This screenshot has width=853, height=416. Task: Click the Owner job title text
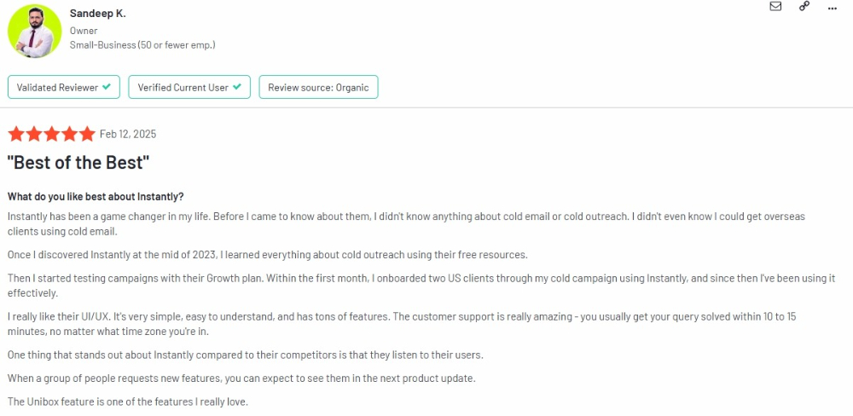click(x=84, y=31)
